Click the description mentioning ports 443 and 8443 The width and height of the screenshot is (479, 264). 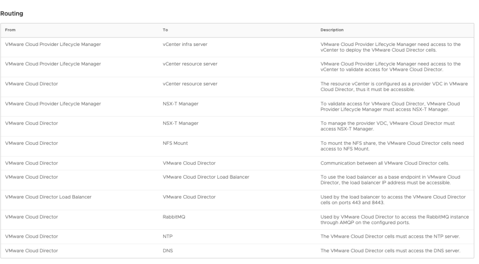[x=393, y=200]
